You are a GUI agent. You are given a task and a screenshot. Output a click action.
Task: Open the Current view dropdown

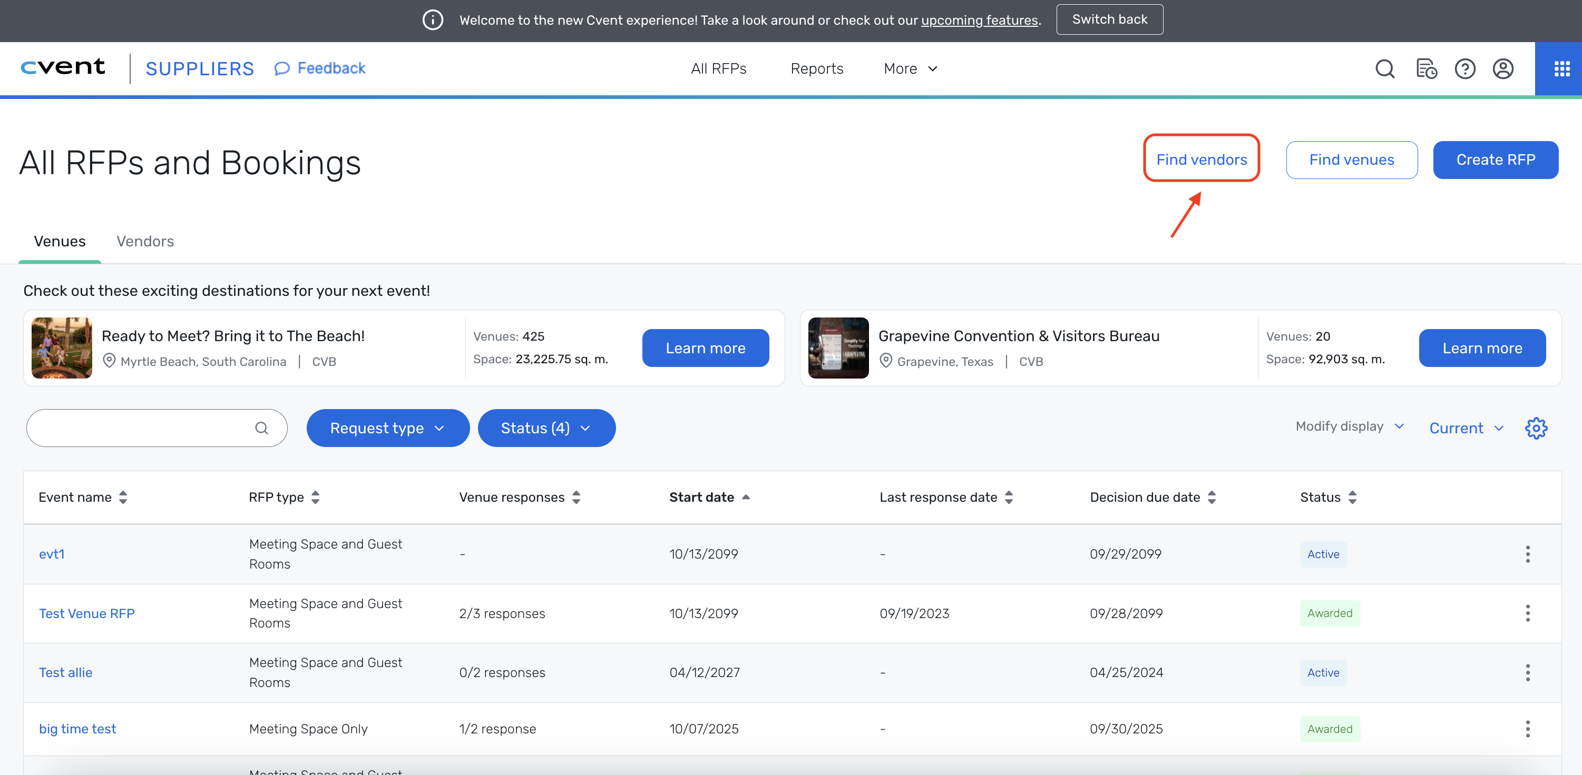1466,428
